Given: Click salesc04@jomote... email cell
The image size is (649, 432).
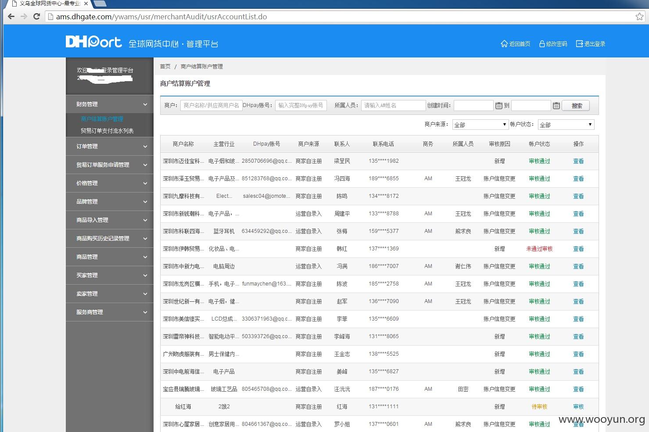Looking at the screenshot, I should 267,196.
